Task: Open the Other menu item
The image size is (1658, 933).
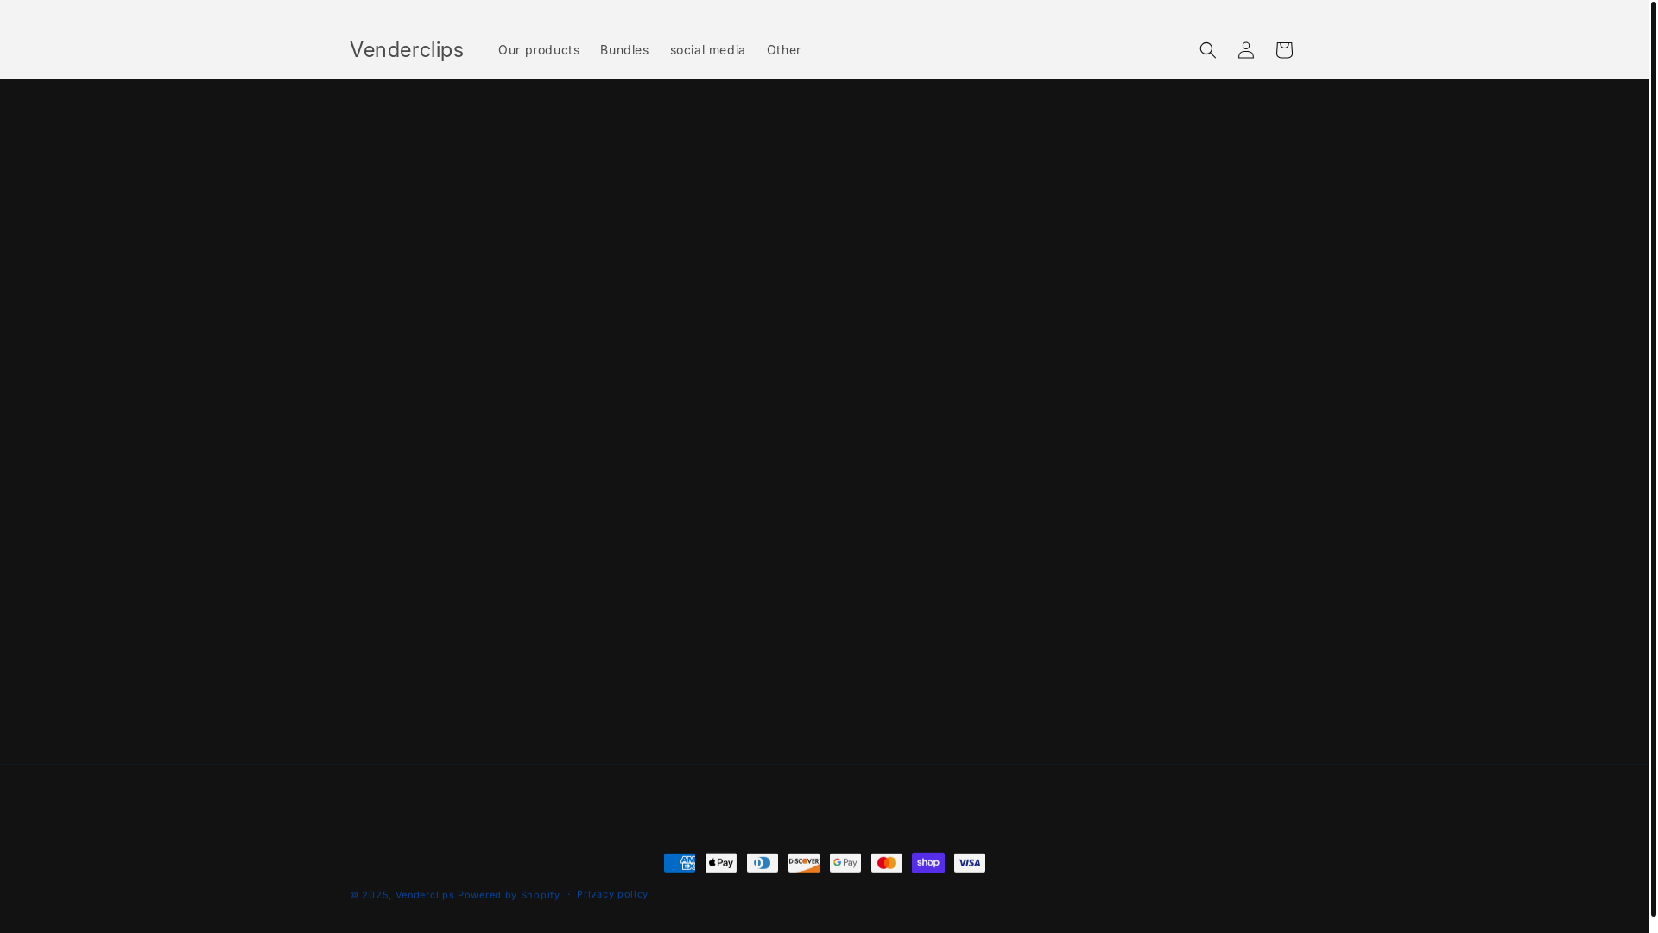Action: click(x=784, y=50)
